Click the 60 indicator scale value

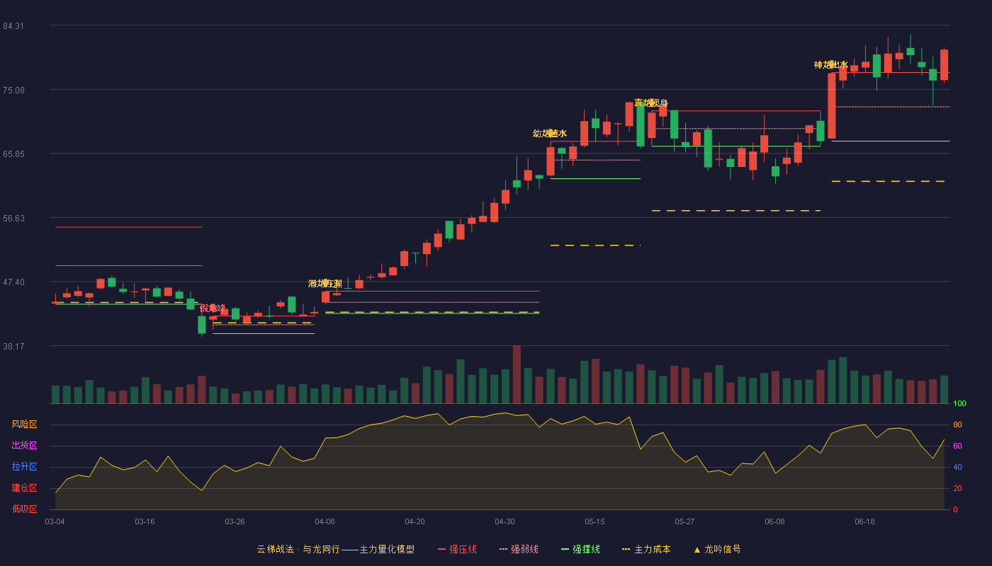point(957,446)
